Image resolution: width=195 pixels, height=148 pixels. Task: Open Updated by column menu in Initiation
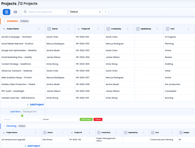point(157,29)
